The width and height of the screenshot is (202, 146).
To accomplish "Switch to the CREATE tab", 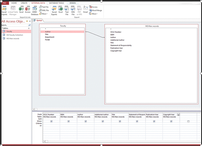I will [24, 3].
